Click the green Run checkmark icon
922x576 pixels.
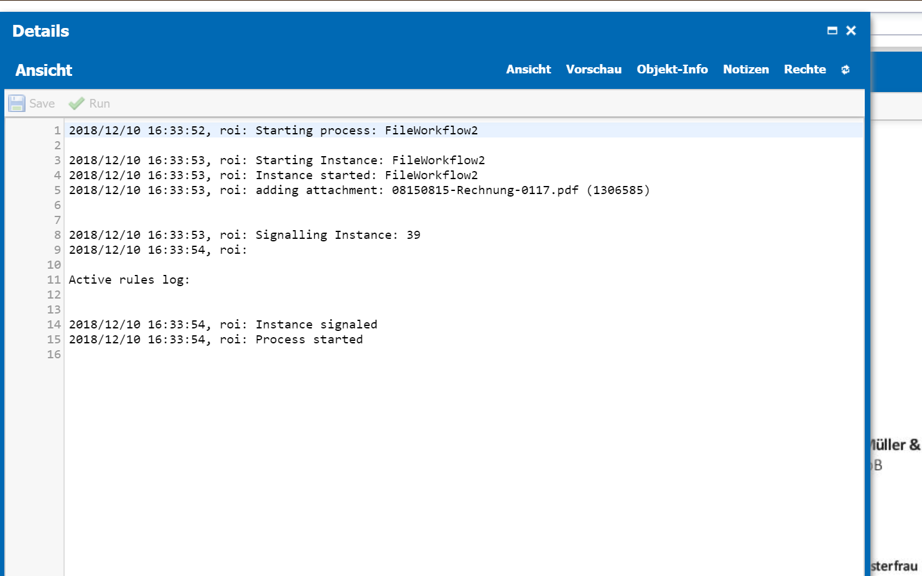tap(77, 103)
